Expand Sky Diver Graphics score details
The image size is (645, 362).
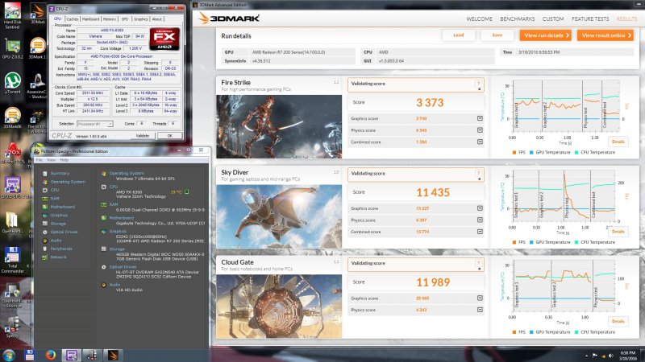pos(480,208)
